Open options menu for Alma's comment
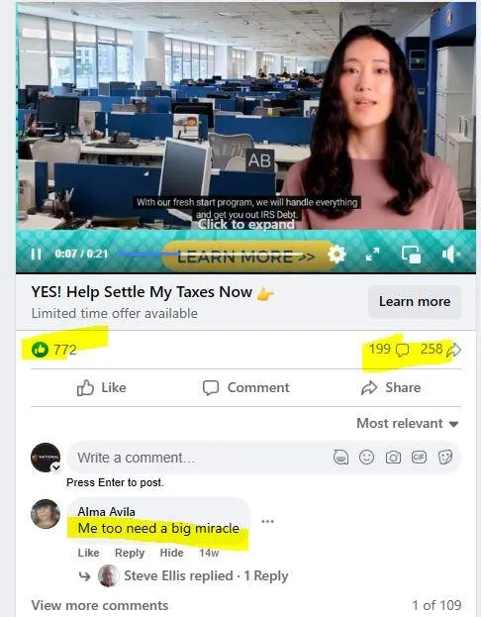The width and height of the screenshot is (481, 617). (x=267, y=522)
